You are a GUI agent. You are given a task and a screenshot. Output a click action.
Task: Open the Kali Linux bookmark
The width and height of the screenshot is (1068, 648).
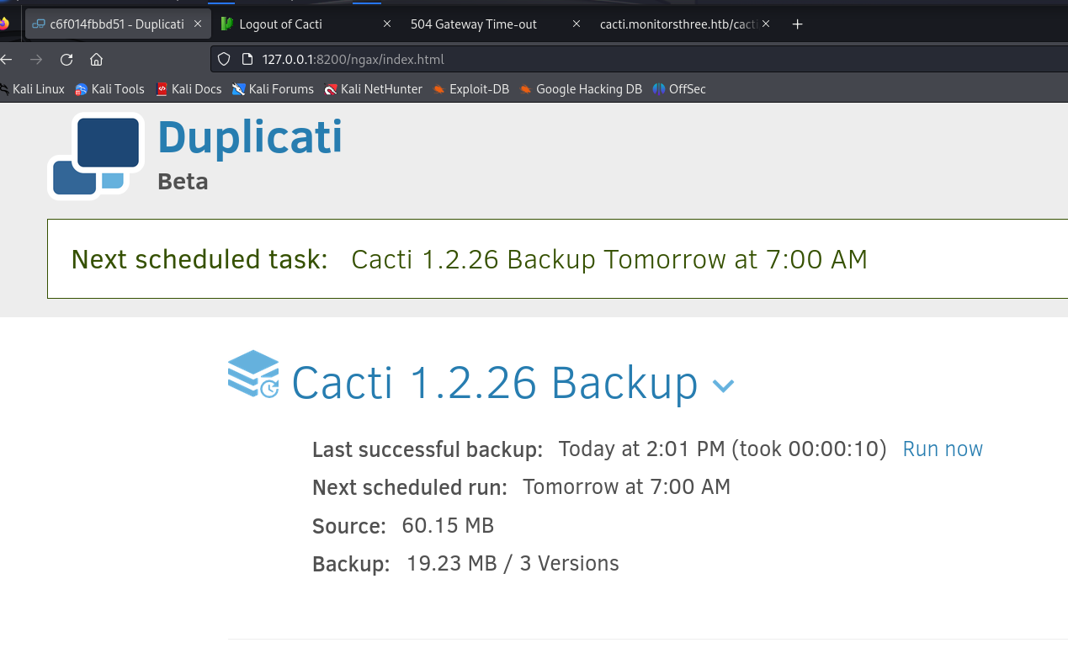click(32, 89)
